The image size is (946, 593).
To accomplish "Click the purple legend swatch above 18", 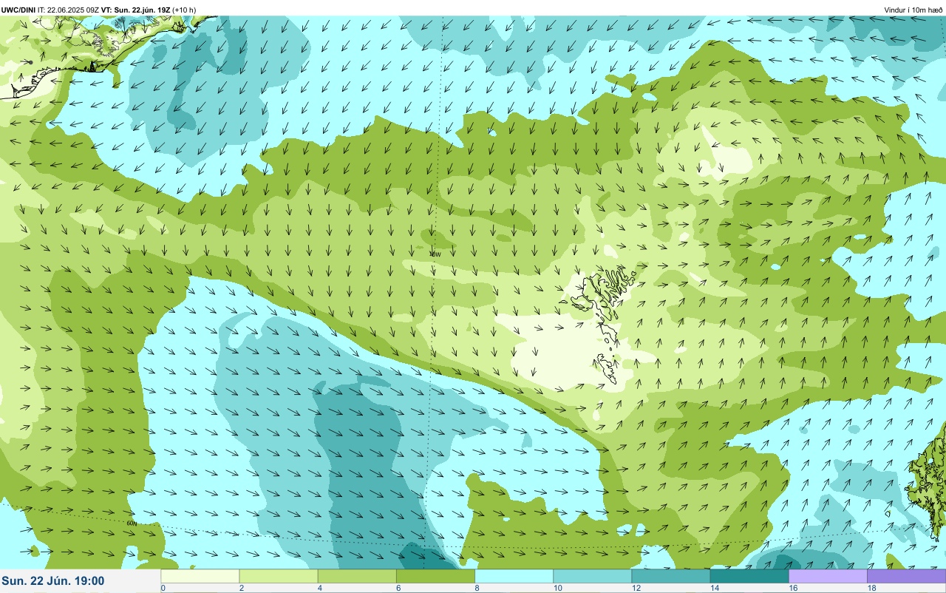I will tap(906, 576).
